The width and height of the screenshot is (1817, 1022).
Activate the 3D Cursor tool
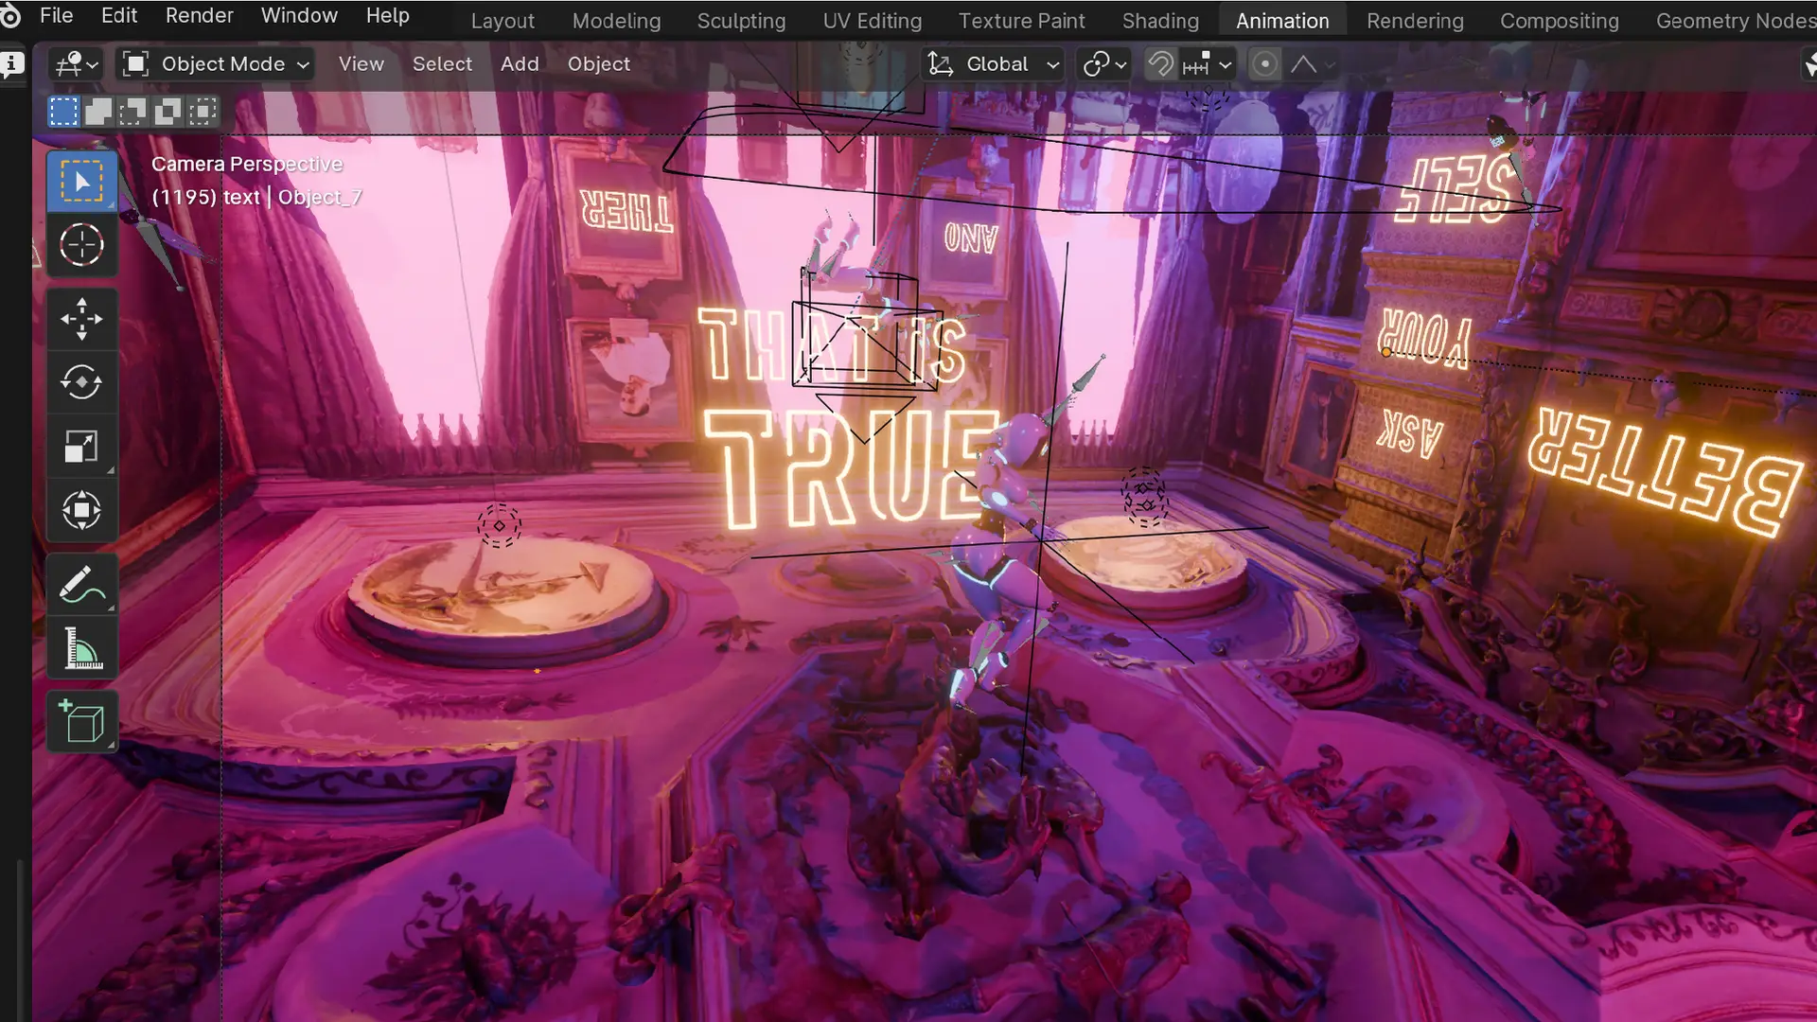pos(81,245)
